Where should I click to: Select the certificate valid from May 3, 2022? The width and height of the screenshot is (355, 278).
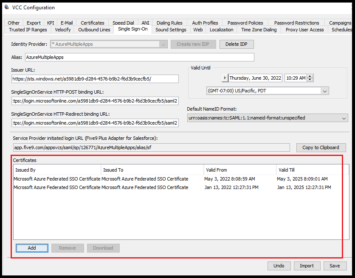click(180, 179)
